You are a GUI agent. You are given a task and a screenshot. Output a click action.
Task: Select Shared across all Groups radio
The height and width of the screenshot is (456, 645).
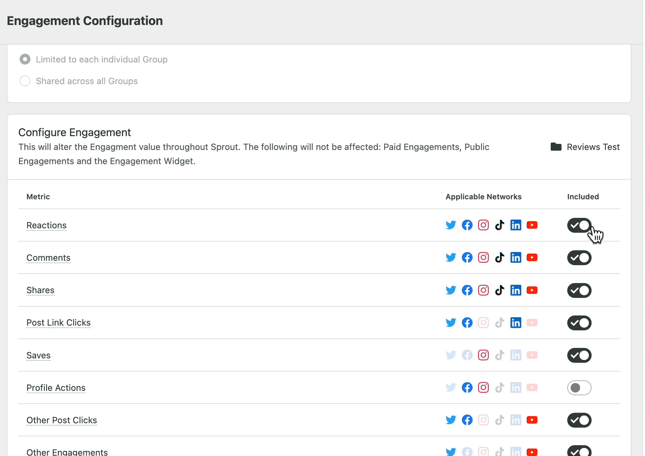pos(25,81)
